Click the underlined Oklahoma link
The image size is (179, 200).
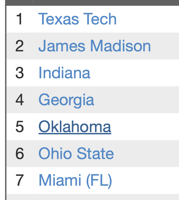75,127
